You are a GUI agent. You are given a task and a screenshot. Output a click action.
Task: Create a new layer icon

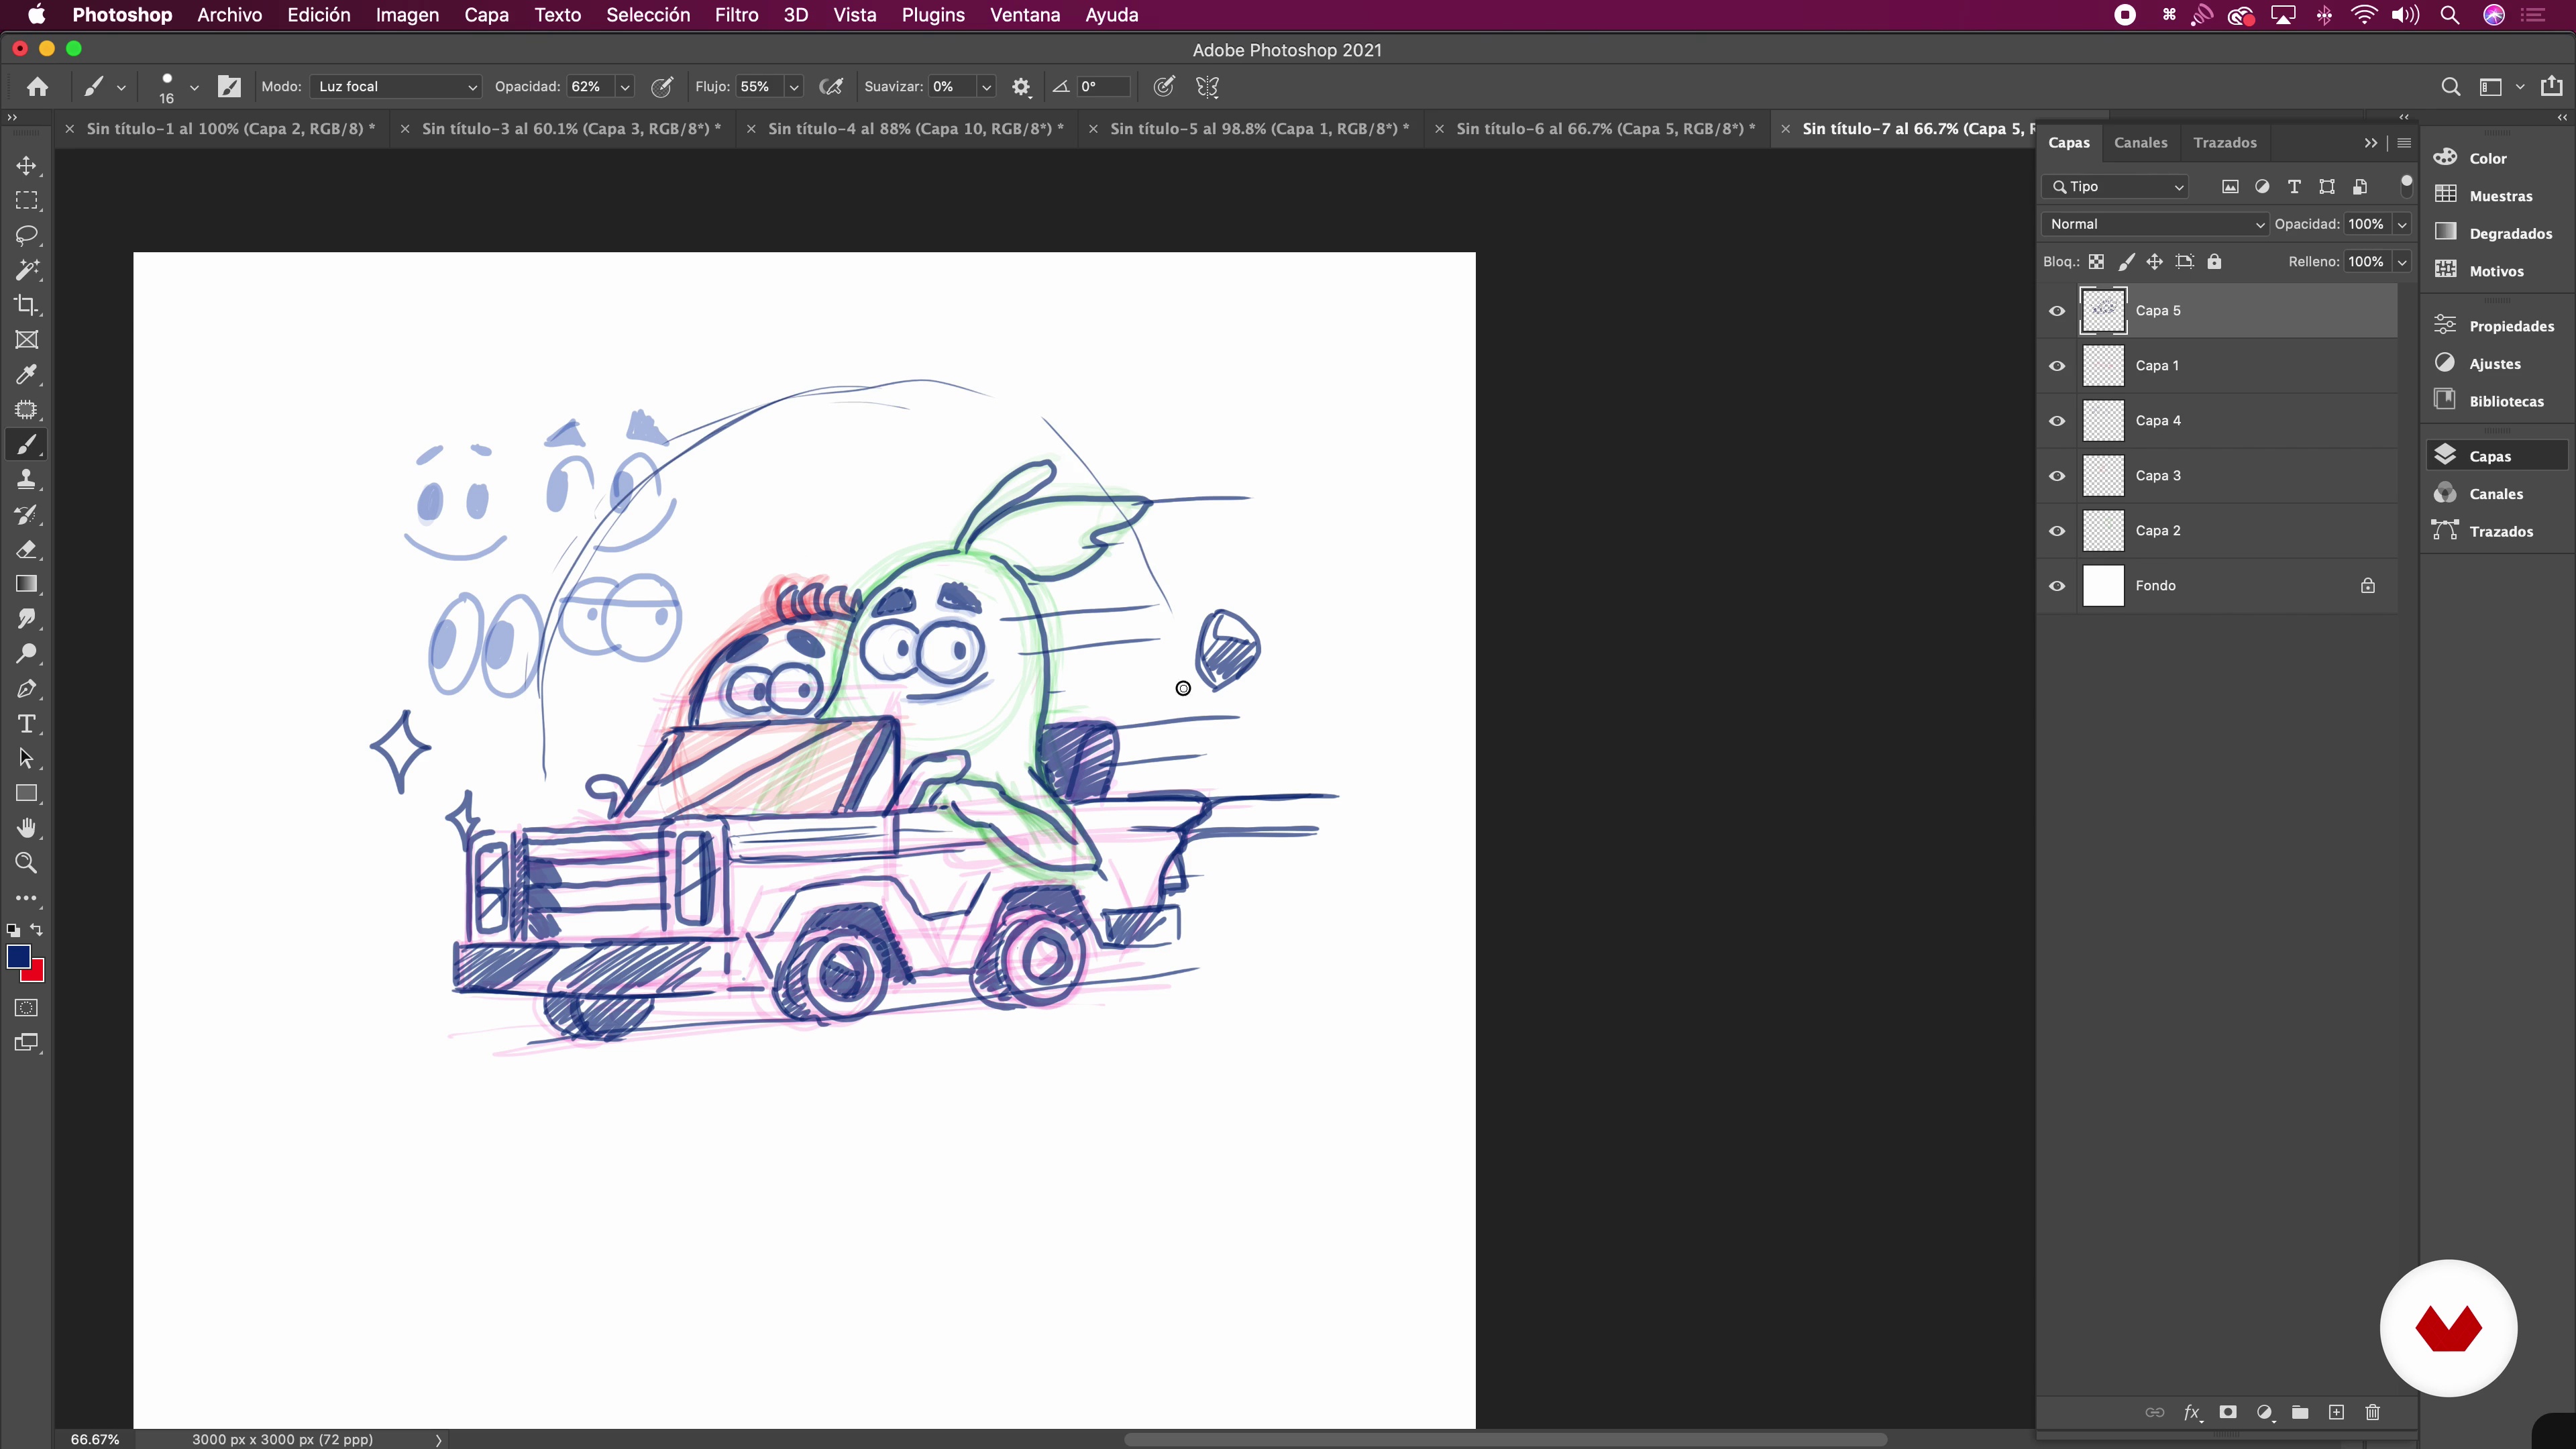2336,1412
